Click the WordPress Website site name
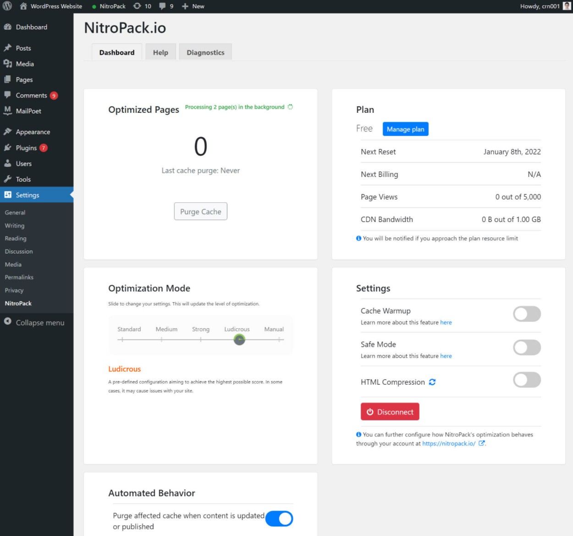 pyautogui.click(x=56, y=6)
